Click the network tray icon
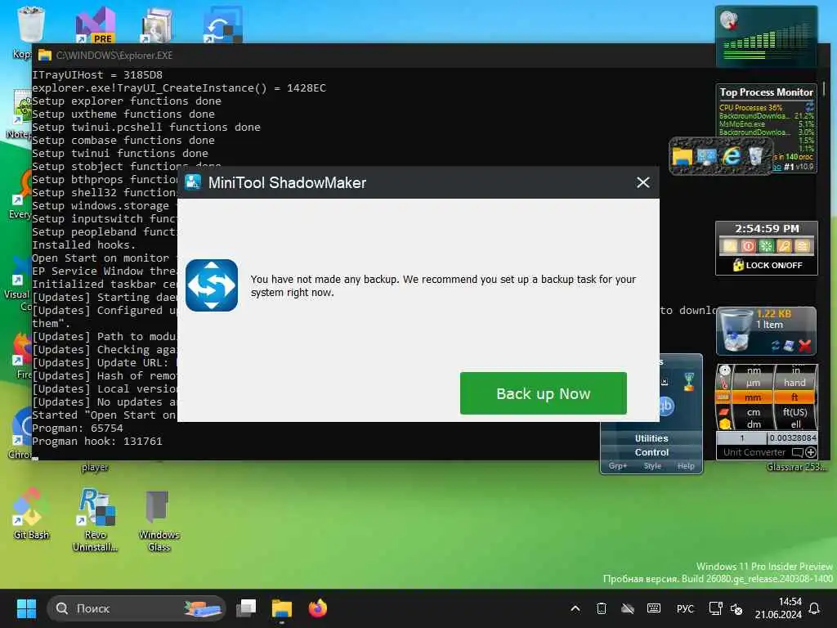 click(715, 608)
